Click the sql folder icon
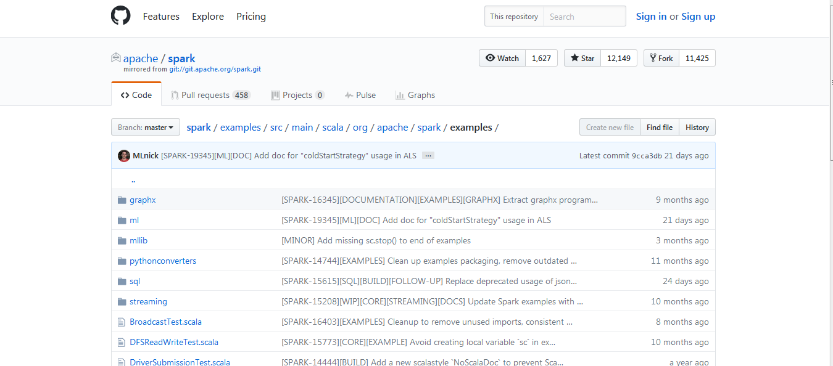The width and height of the screenshot is (833, 366). (122, 281)
